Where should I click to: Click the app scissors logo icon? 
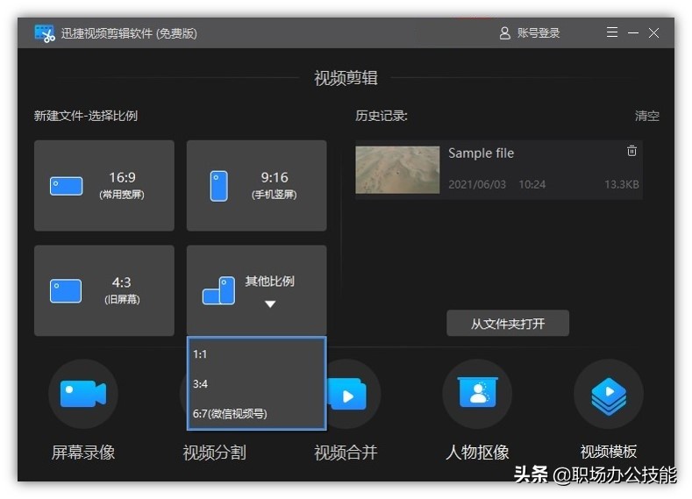[x=45, y=33]
